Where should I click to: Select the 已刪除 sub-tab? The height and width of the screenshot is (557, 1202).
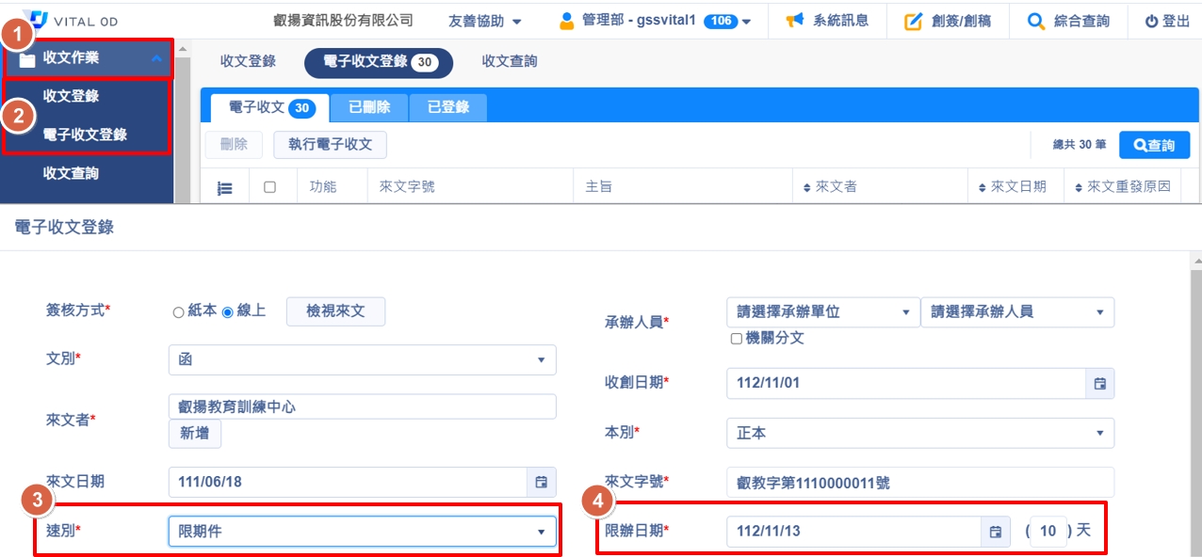[x=369, y=108]
